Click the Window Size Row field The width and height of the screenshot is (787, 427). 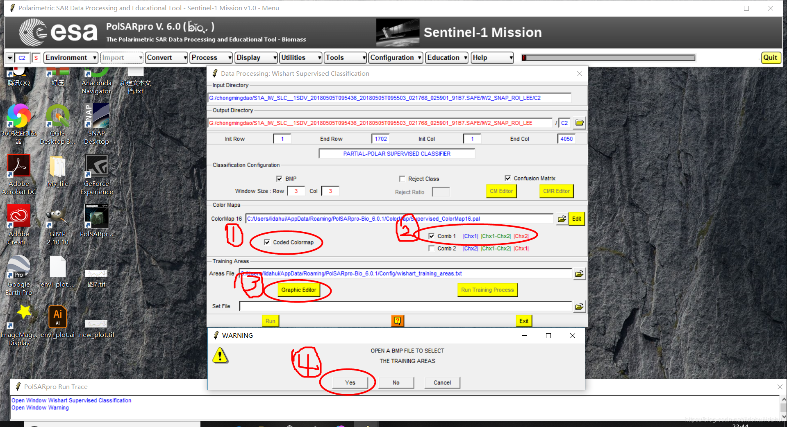(x=296, y=191)
